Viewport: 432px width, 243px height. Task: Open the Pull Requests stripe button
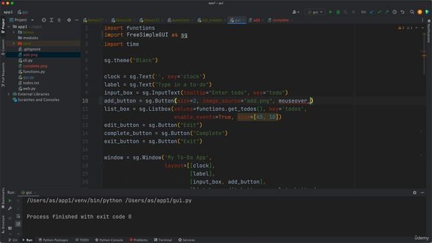click(3, 74)
